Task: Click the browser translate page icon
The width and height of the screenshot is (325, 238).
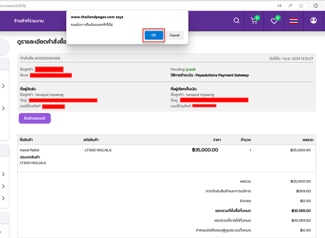Action: [x=279, y=6]
